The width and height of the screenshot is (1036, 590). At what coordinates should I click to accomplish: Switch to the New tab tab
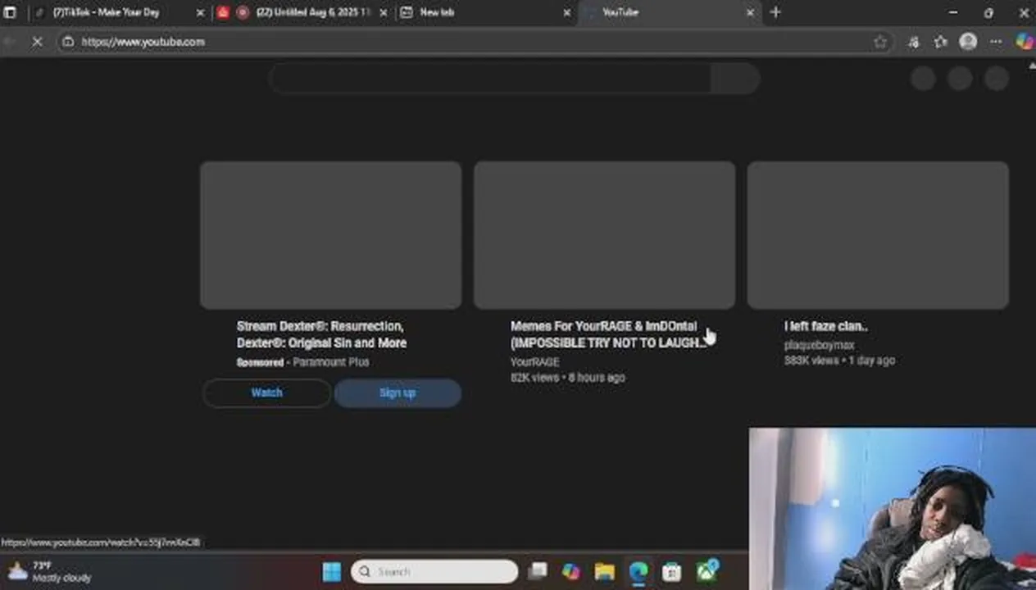tap(484, 12)
